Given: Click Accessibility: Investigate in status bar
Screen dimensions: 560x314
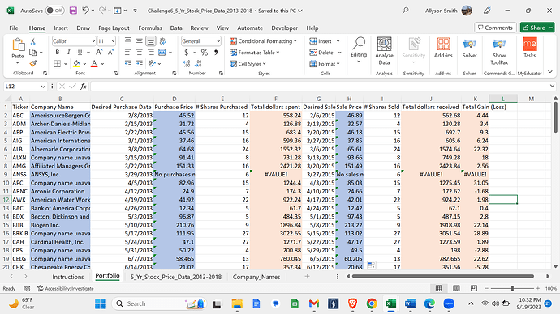Looking at the screenshot, I should coord(66,288).
